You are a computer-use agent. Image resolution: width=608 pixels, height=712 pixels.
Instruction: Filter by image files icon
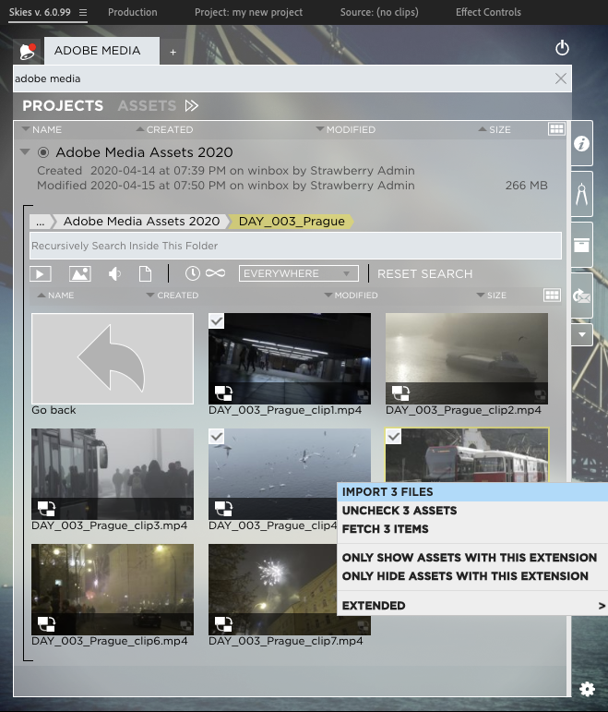[80, 274]
